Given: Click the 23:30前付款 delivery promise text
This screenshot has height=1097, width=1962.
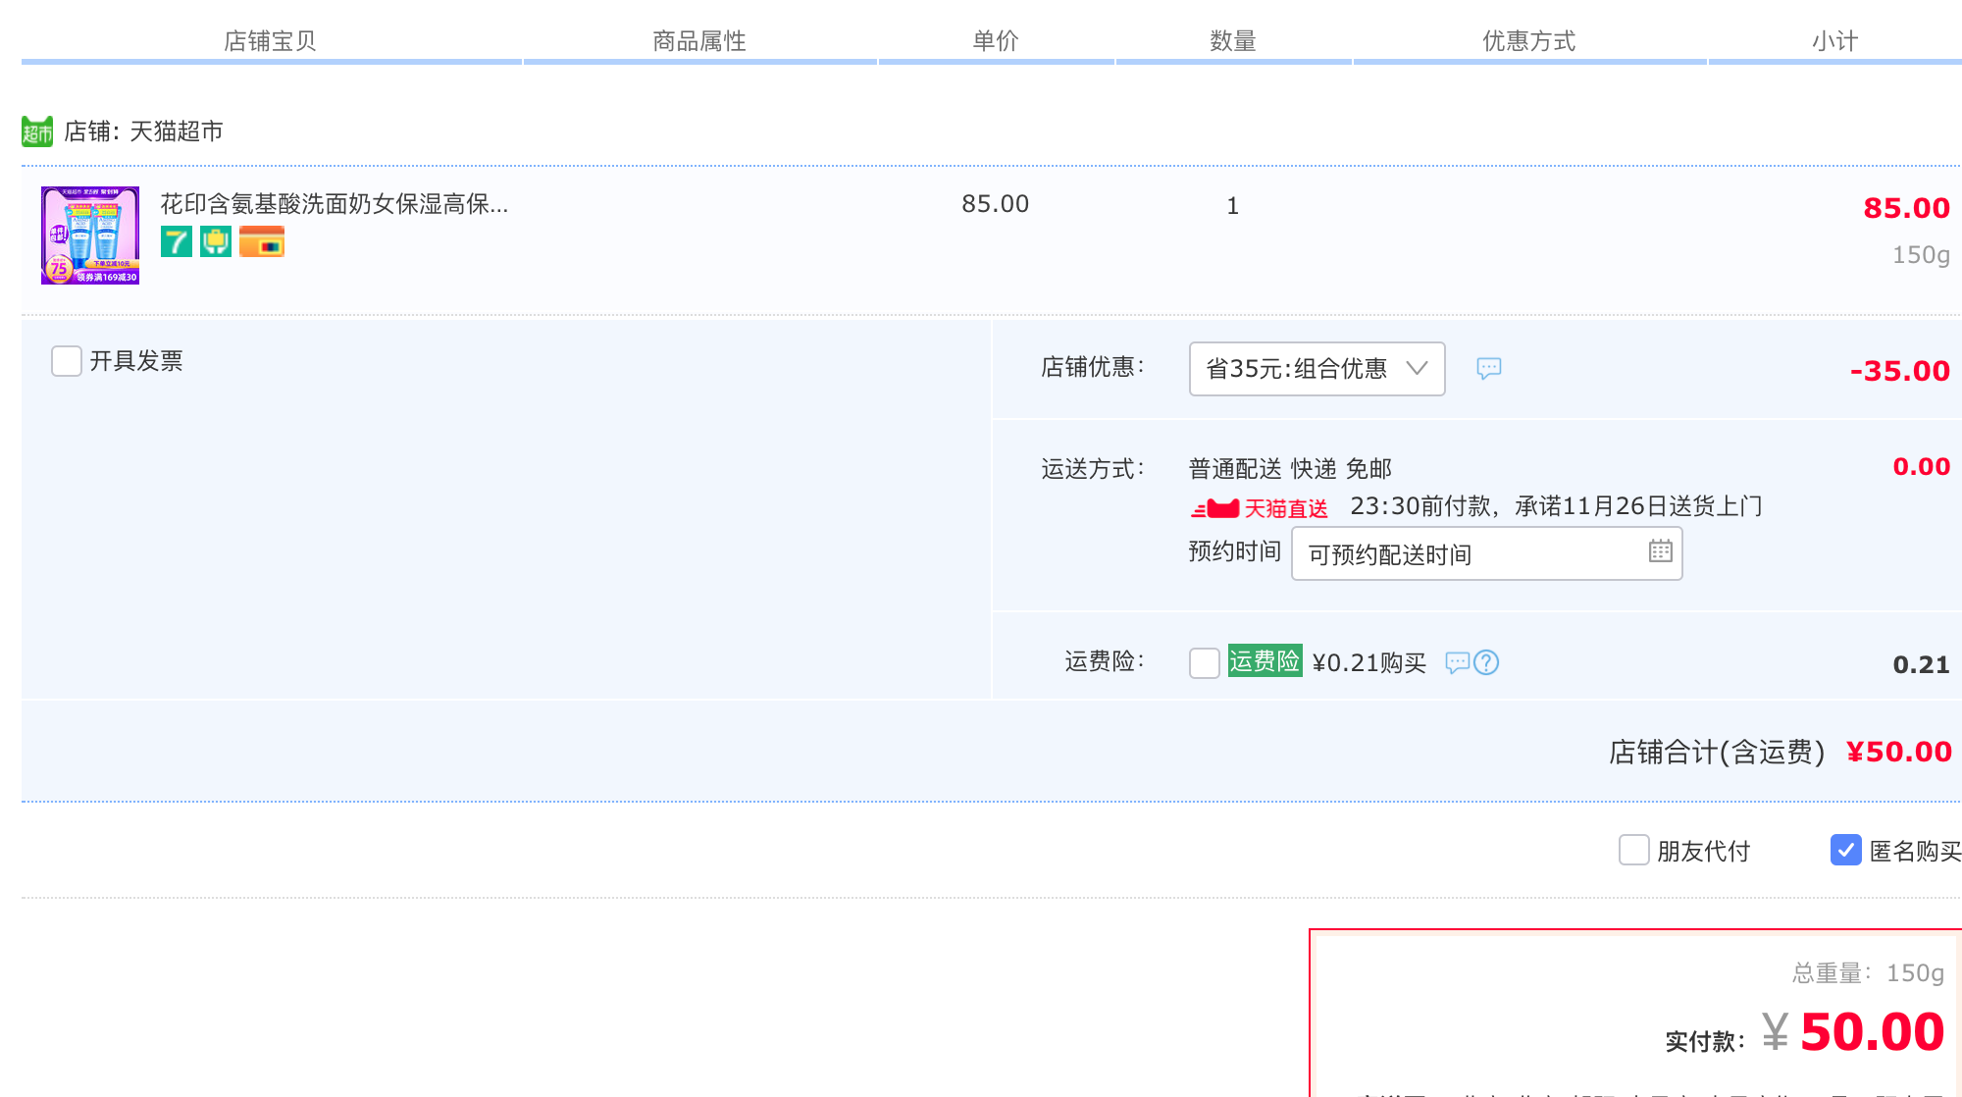Looking at the screenshot, I should pos(1557,506).
